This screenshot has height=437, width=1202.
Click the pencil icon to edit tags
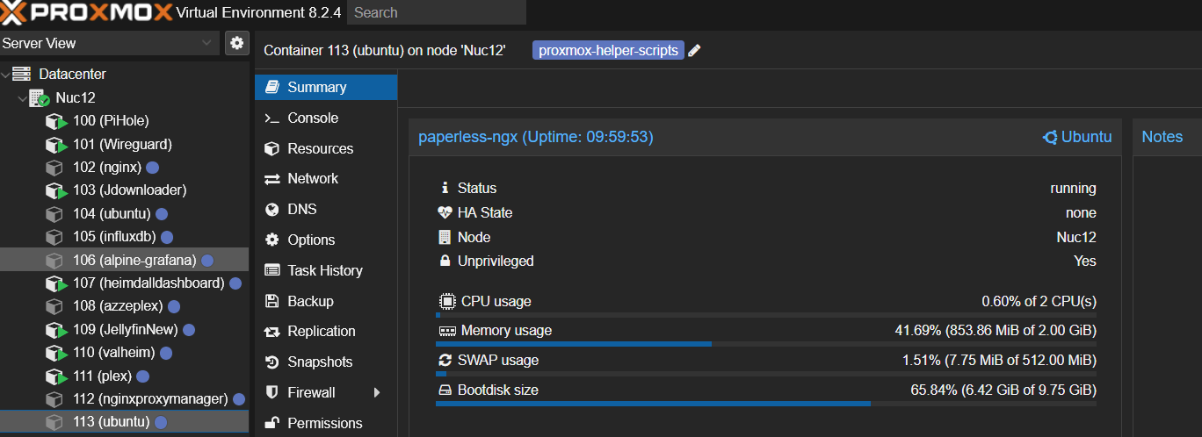[x=694, y=51]
